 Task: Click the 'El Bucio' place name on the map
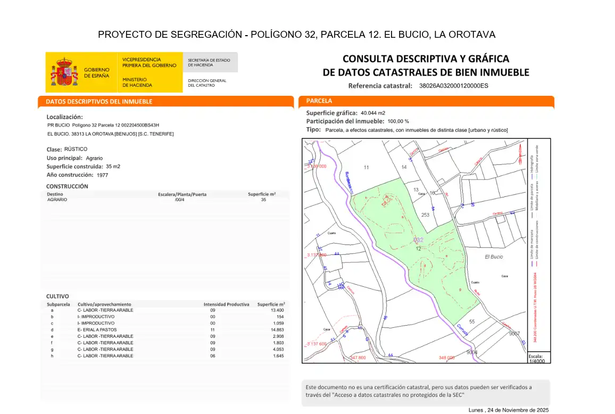point(494,257)
